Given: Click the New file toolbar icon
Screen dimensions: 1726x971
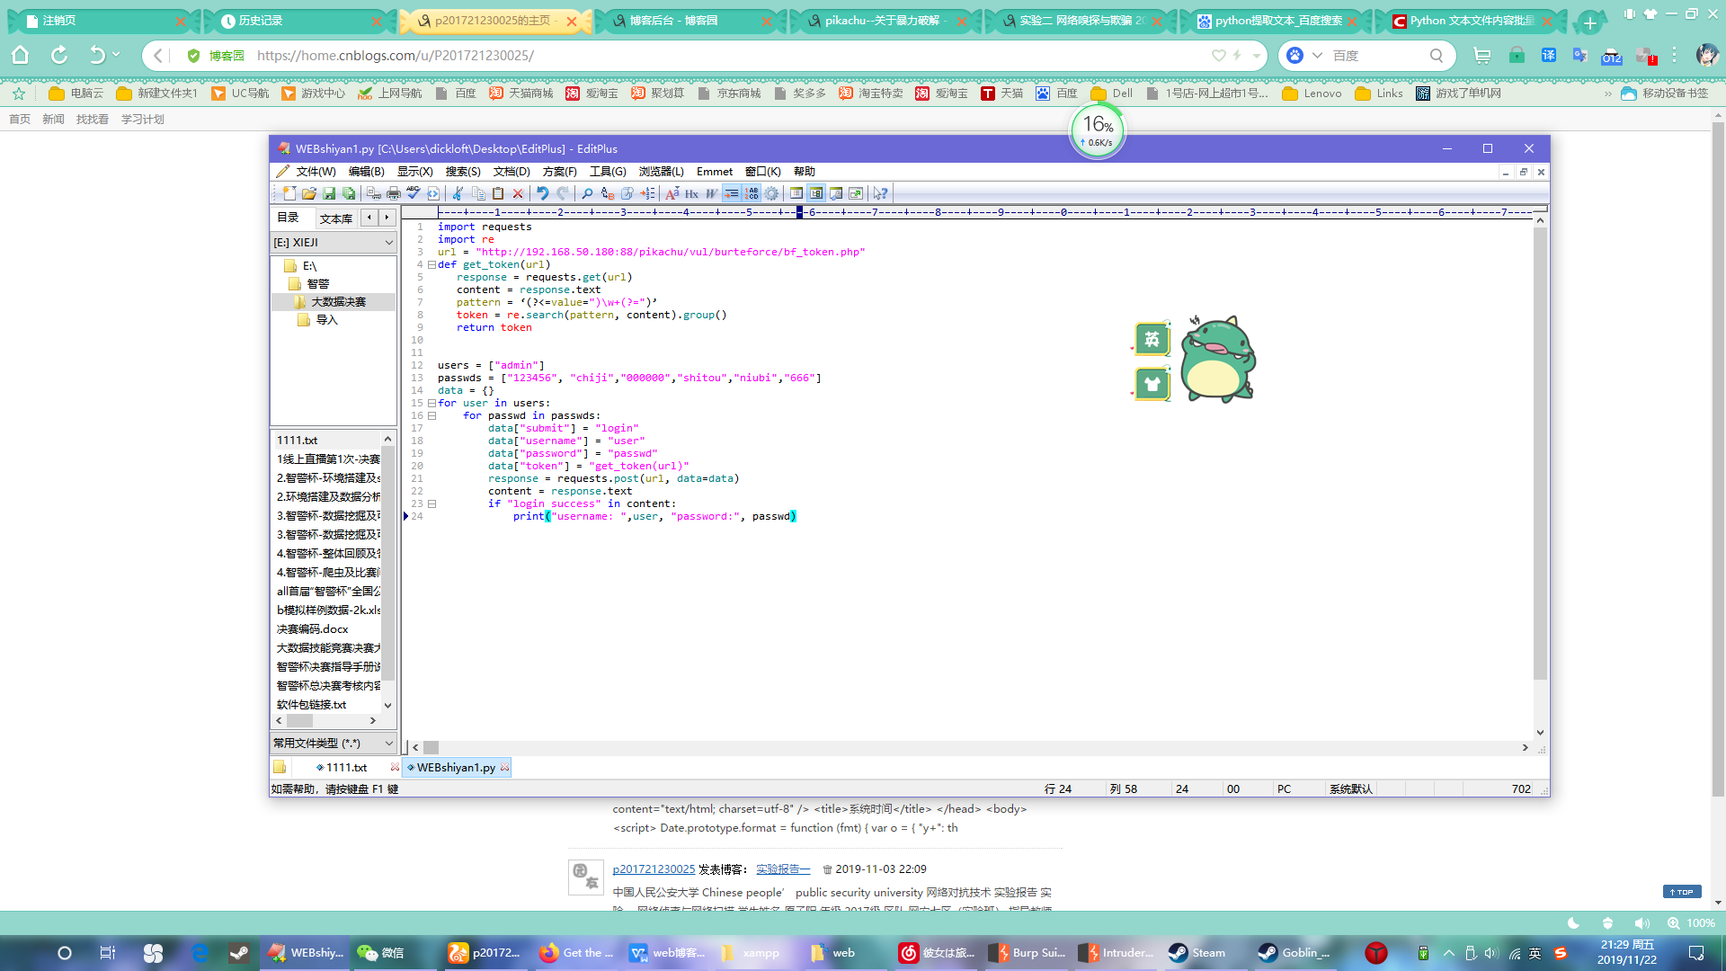Looking at the screenshot, I should 289,193.
